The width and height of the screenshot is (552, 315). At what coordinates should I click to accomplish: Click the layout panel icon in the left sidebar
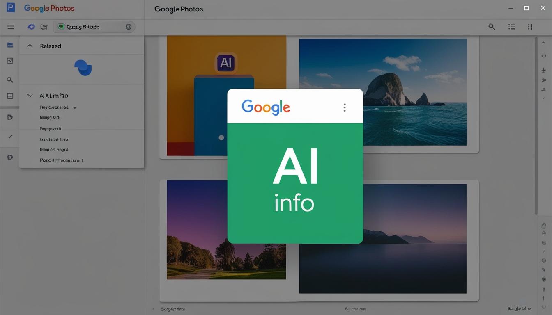click(x=10, y=96)
